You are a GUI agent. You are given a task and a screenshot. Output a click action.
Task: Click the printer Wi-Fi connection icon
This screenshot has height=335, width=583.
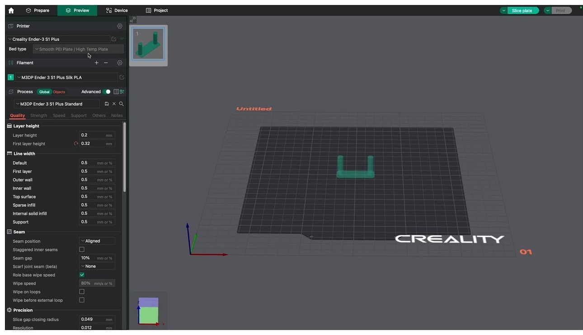(122, 39)
